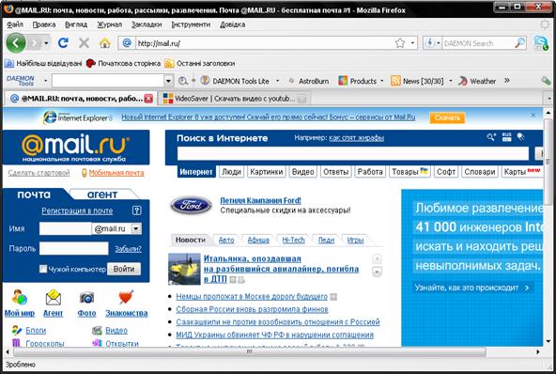Click the Войти login button
Screen dimensions: 556x374
124,269
